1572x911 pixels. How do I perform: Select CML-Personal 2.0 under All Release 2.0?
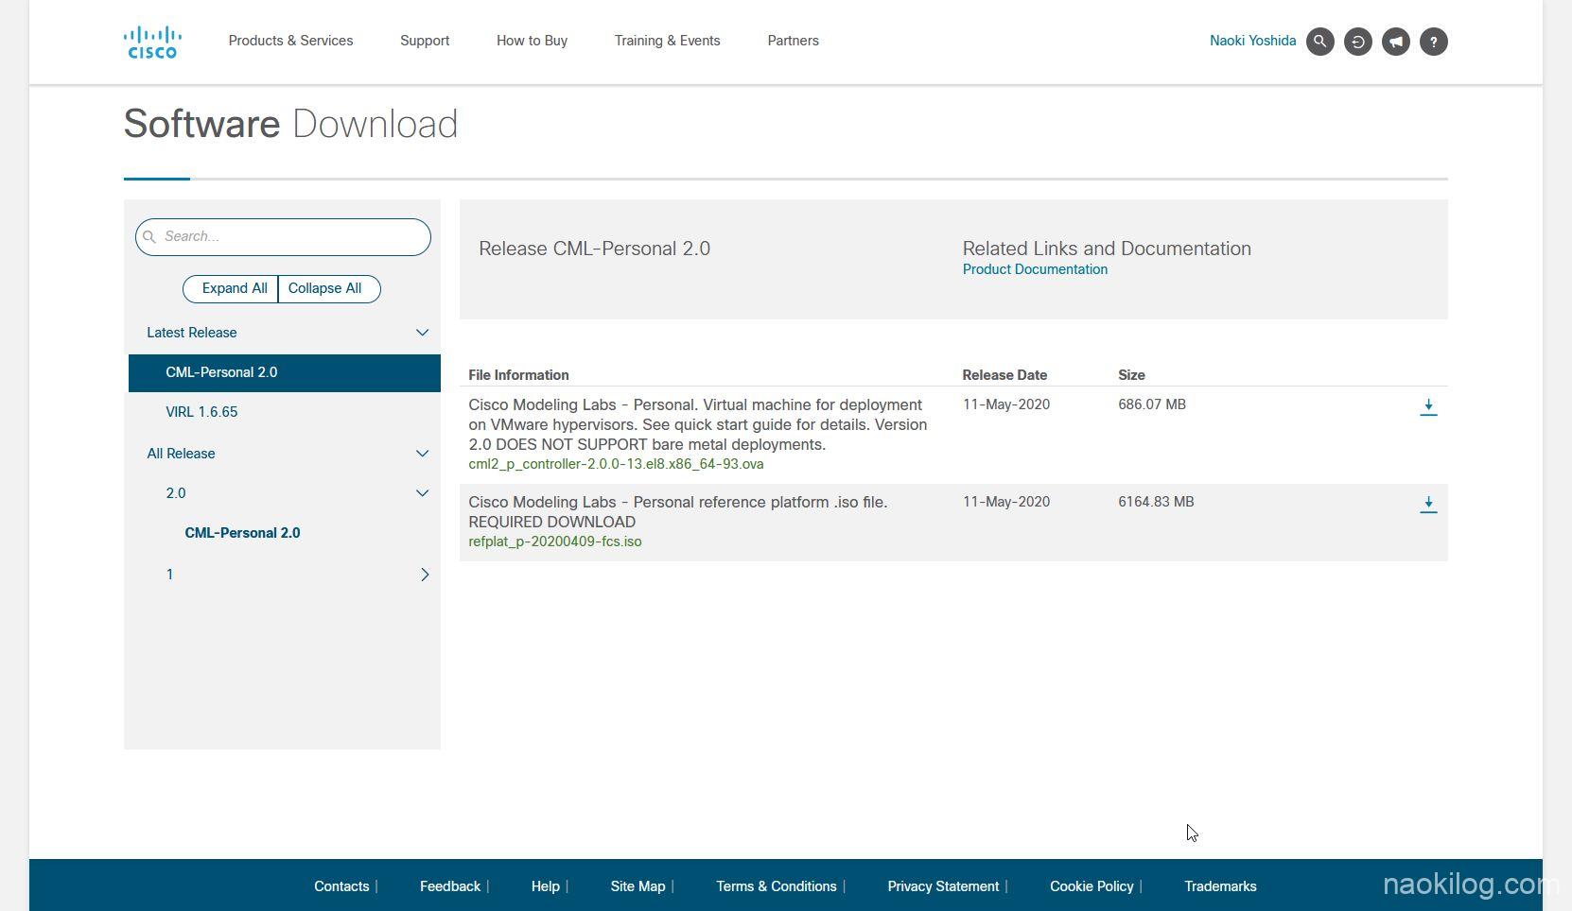pos(242,533)
